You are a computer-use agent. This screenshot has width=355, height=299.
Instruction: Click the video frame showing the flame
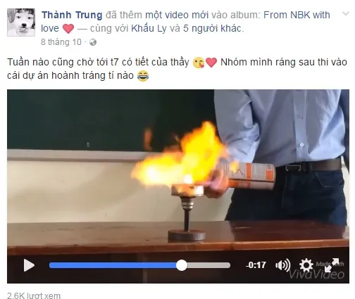tap(178, 169)
